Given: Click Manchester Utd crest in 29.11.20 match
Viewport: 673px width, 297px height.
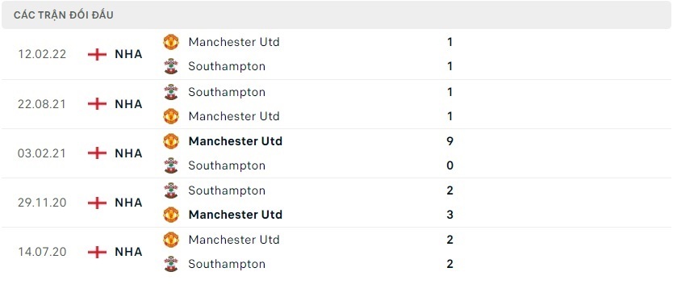Looking at the screenshot, I should click(171, 215).
